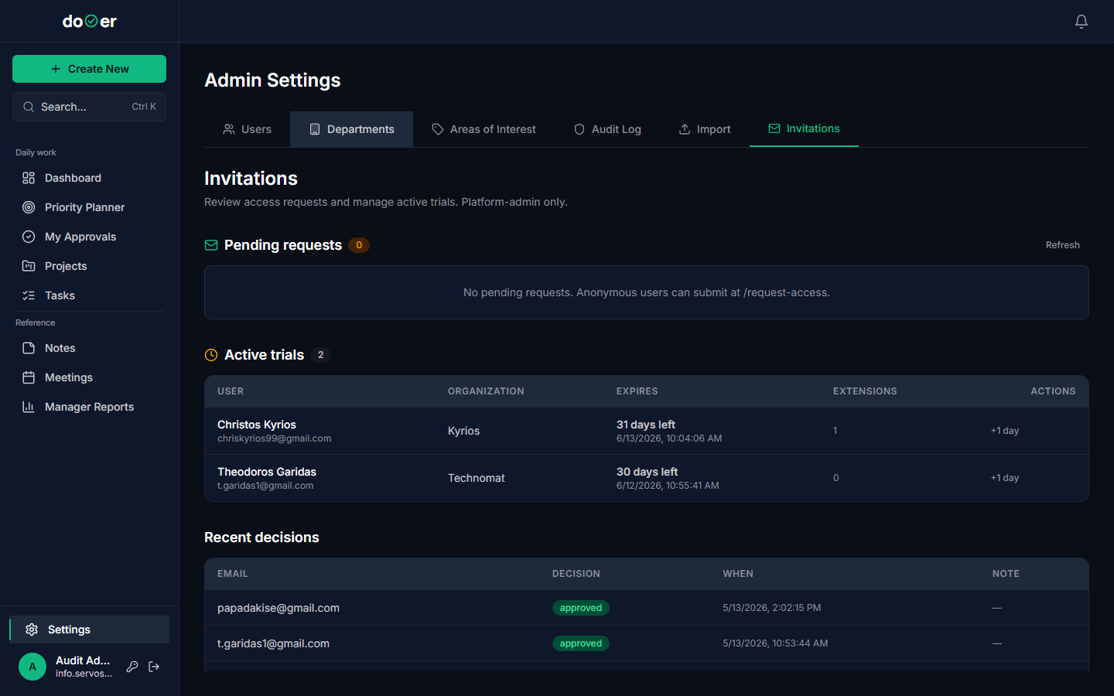Click the Manager Reports chart icon
The image size is (1114, 696).
[29, 407]
